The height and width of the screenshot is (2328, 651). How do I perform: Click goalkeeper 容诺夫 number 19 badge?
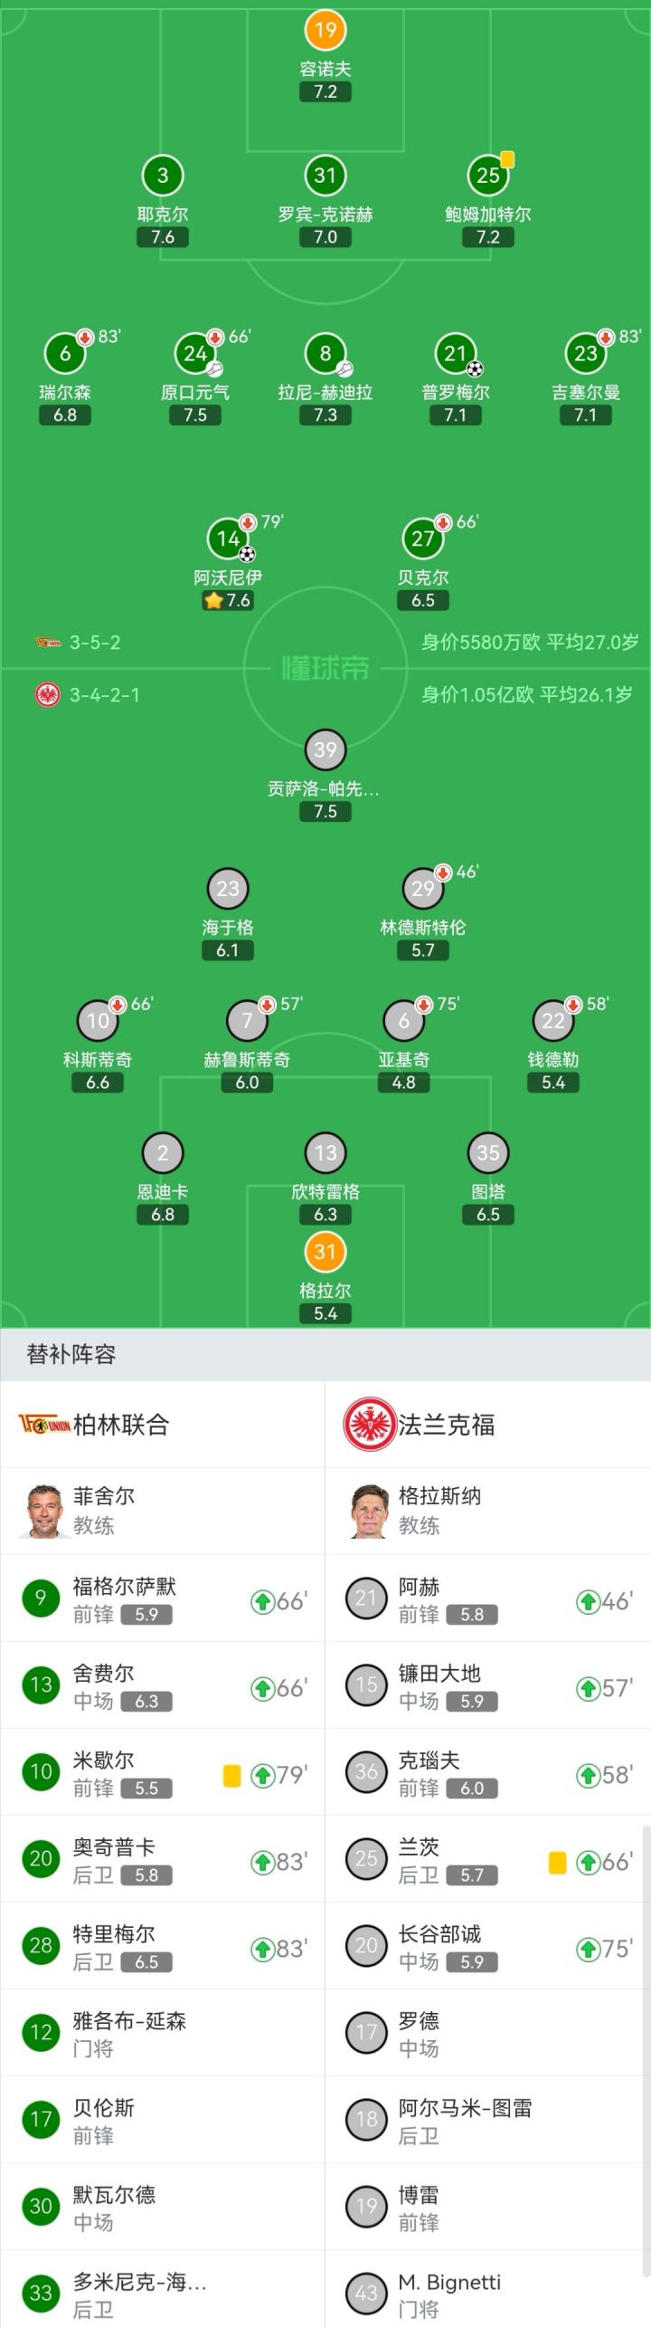tap(325, 30)
